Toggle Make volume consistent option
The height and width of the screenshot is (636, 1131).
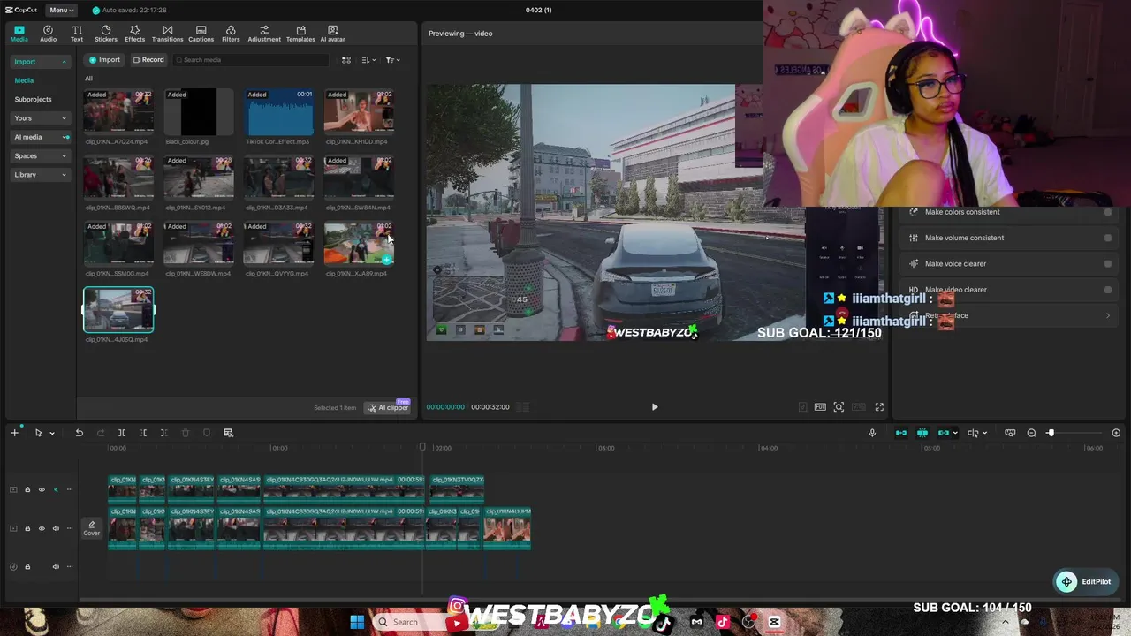pos(1108,238)
